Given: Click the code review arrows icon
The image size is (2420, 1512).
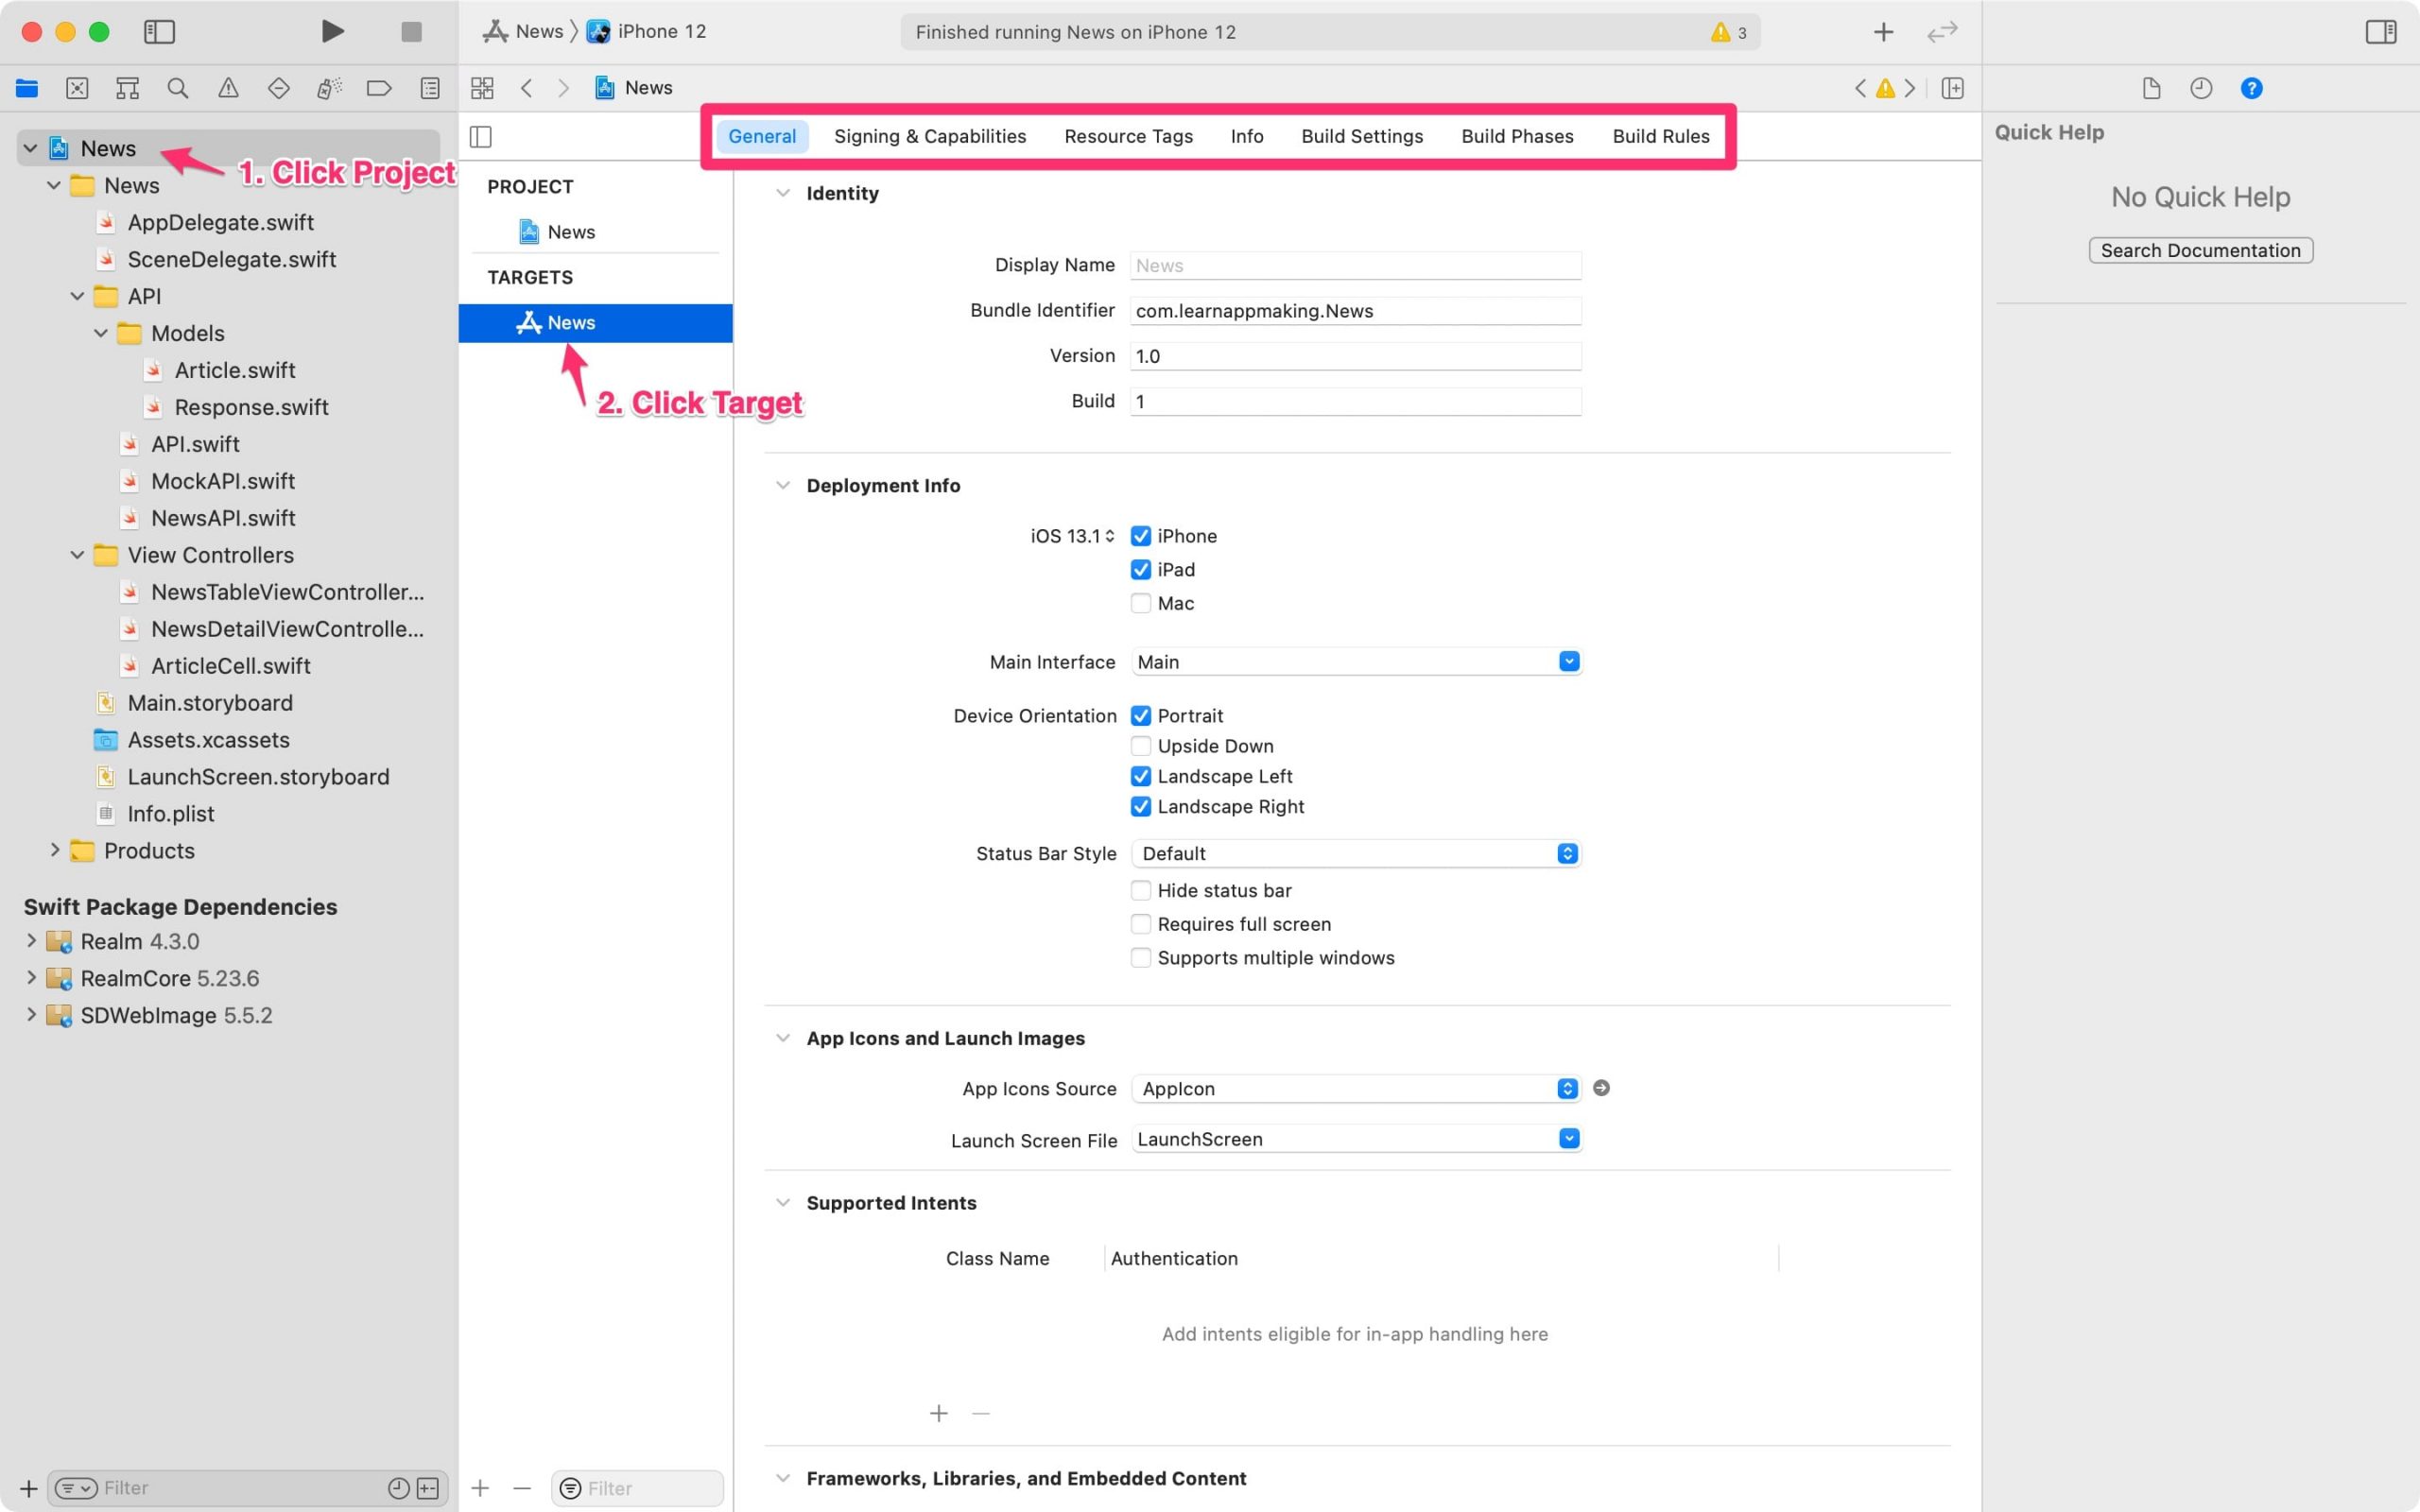Looking at the screenshot, I should click(x=1942, y=32).
